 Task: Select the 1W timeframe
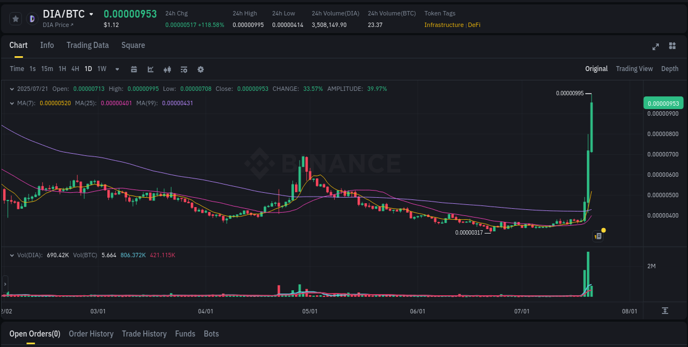[x=101, y=69]
